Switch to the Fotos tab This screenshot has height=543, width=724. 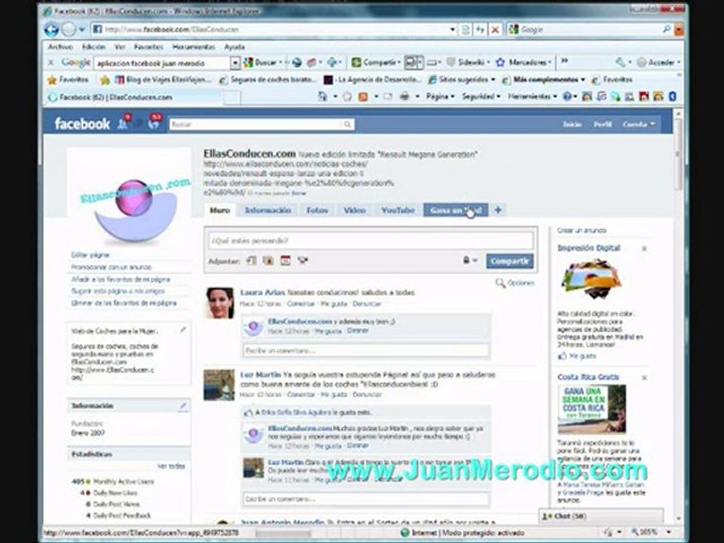click(x=318, y=210)
